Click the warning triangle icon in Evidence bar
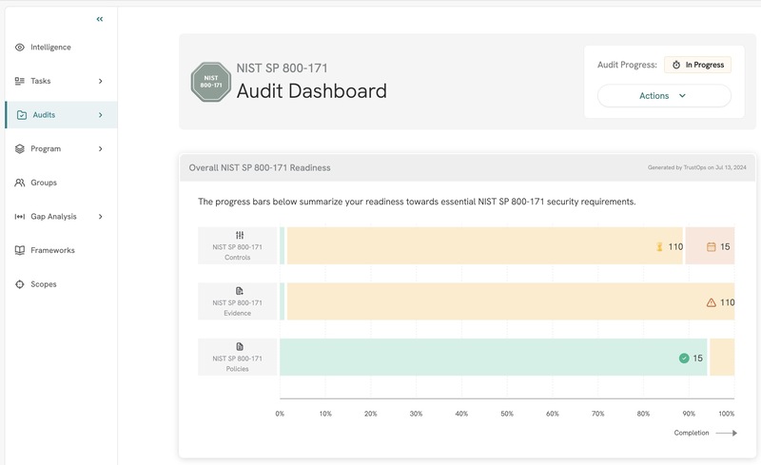Screen dimensions: 761x465 point(711,302)
